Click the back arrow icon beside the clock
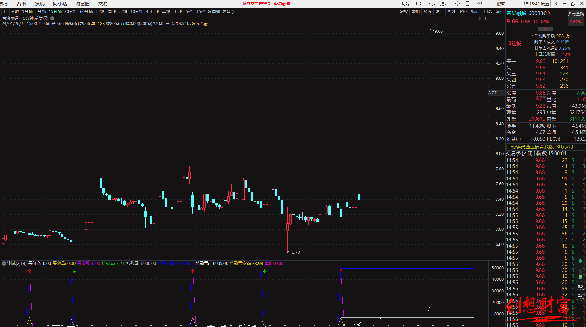Screen dimensions: 586x327 556,4
